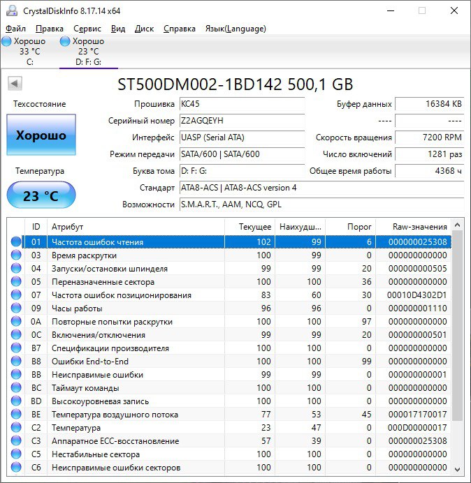Click the previous disk arrow icon

[13, 84]
